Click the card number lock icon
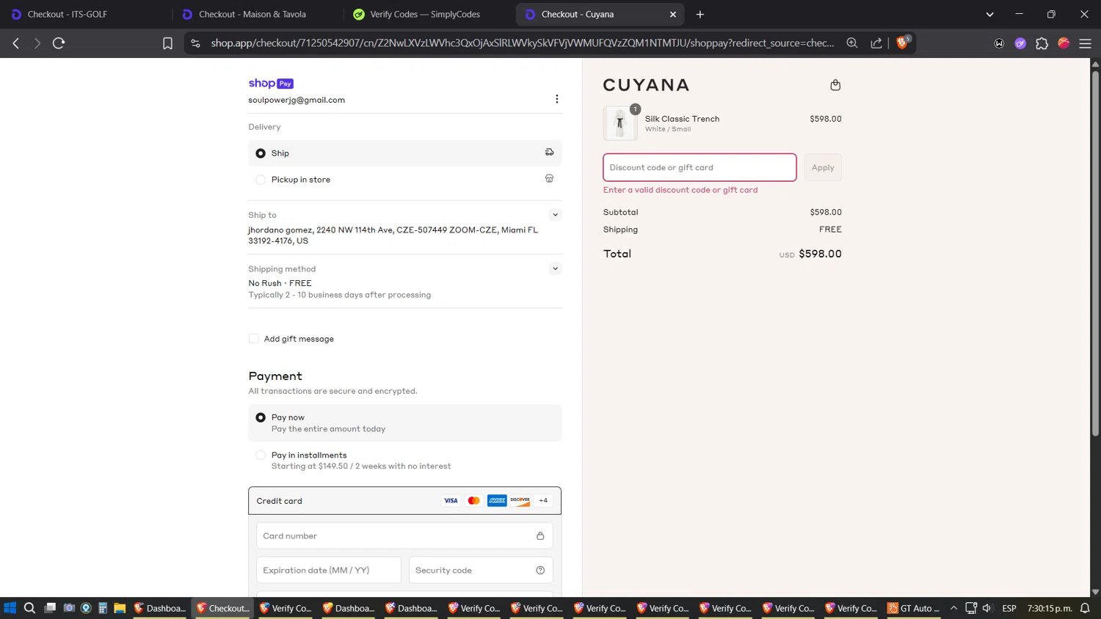1101x619 pixels. 540,535
